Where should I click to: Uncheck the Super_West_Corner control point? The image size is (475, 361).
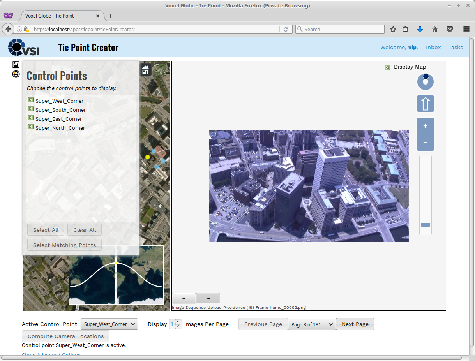click(x=31, y=100)
